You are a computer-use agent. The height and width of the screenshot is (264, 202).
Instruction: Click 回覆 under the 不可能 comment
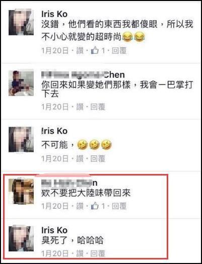click(x=98, y=158)
